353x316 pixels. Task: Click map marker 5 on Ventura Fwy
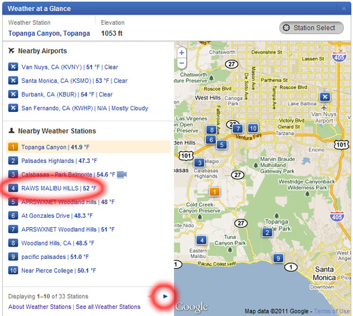point(222,145)
